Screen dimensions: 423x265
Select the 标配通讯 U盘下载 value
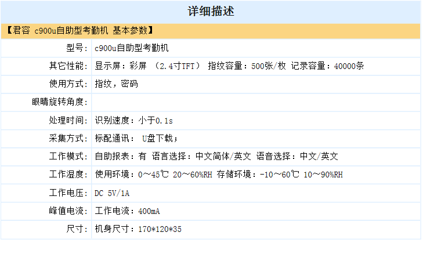(x=136, y=138)
